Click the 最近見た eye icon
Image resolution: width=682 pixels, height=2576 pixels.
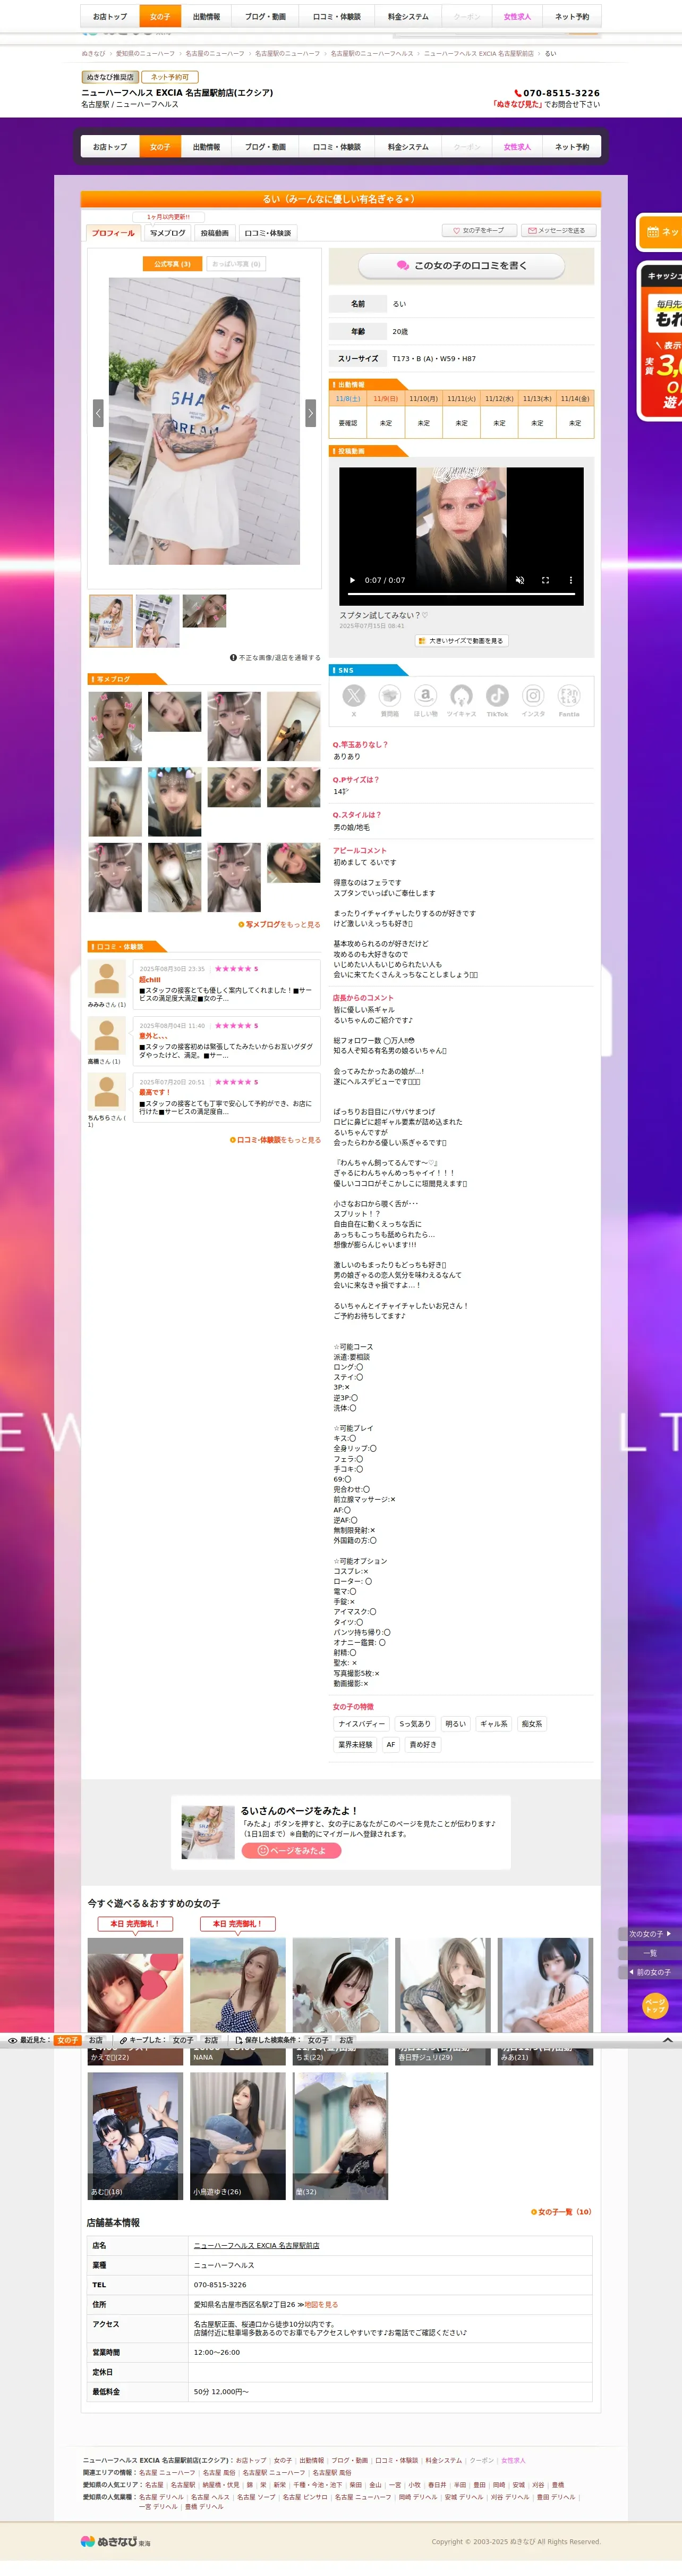[x=12, y=2040]
